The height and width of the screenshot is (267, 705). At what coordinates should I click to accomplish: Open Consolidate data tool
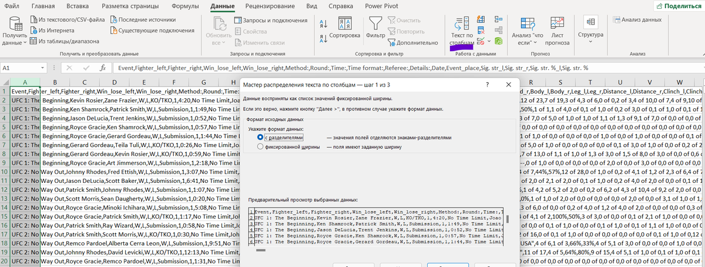(x=498, y=19)
